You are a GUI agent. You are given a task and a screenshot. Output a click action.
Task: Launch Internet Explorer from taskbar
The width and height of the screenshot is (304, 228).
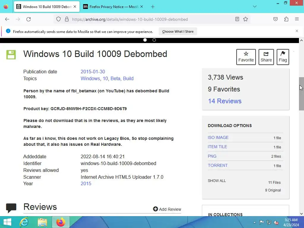24,222
